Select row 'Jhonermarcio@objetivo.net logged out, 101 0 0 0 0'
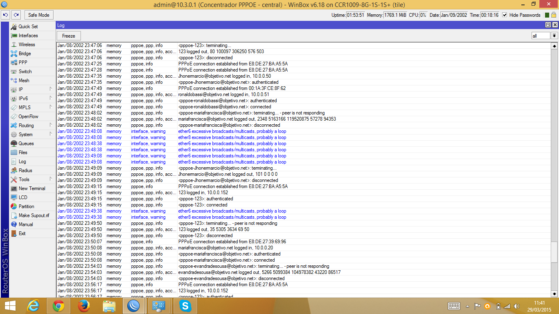 coord(304,174)
